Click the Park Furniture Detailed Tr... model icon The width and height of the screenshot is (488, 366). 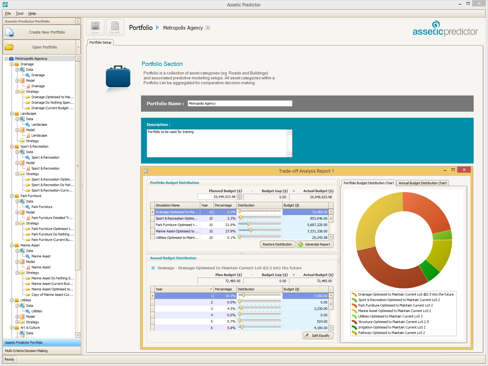(28, 218)
